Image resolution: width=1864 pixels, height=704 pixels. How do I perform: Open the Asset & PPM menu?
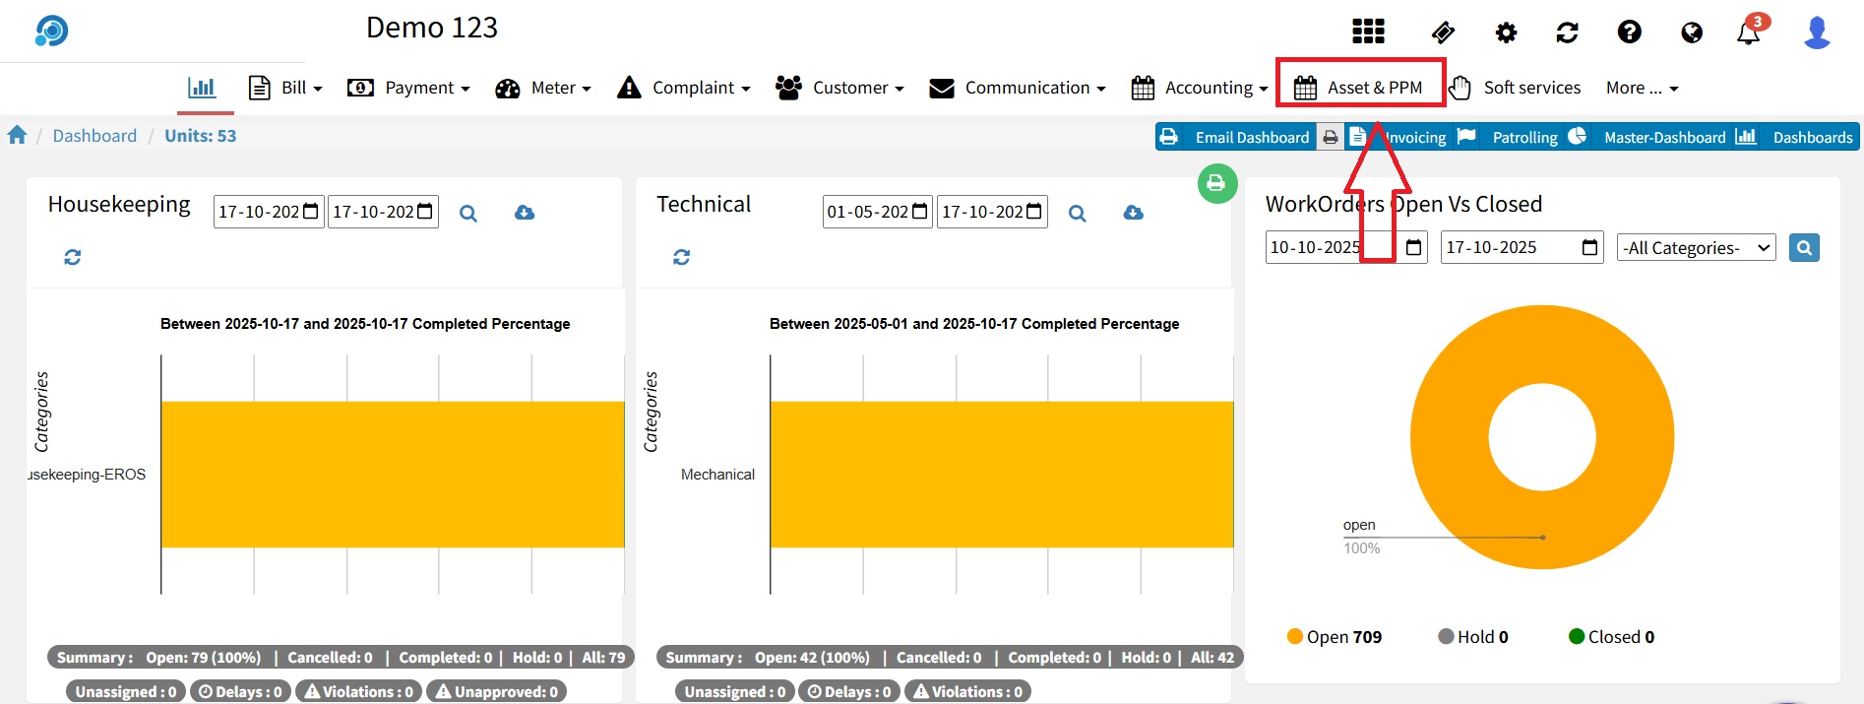(1360, 88)
